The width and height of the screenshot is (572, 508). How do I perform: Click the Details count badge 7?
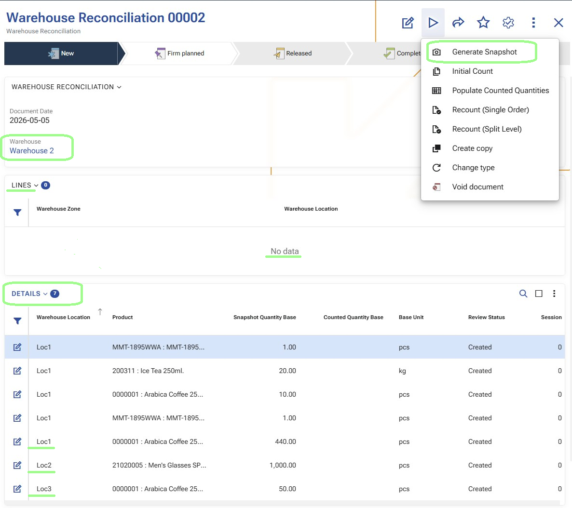(54, 294)
